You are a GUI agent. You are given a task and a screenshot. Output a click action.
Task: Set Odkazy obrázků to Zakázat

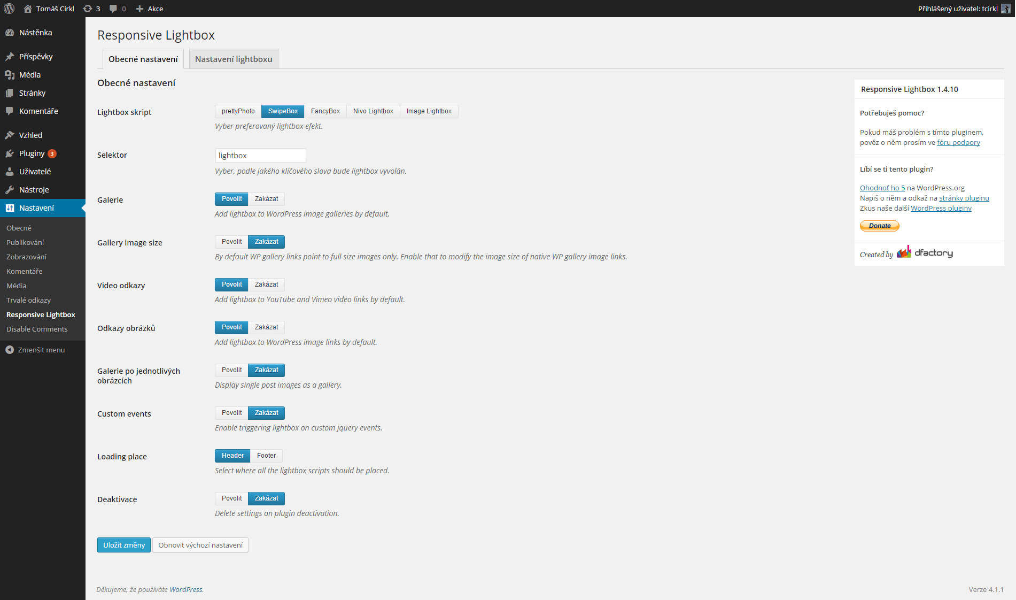[x=266, y=327]
